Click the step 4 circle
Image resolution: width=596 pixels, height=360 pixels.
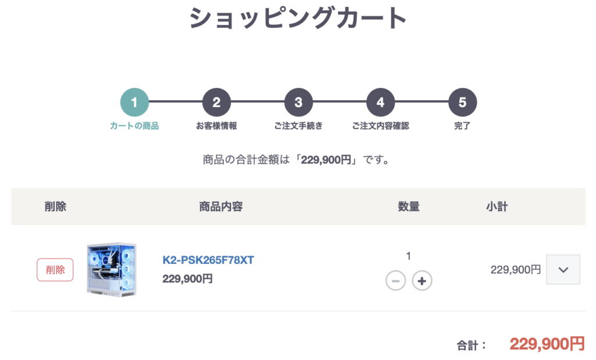tap(381, 103)
